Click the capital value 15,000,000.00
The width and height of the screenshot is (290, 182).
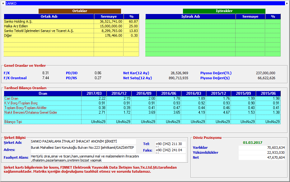(111, 26)
